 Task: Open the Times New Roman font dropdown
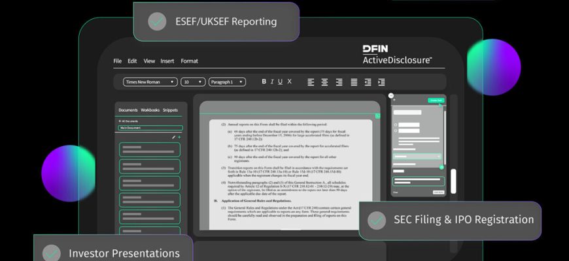pos(150,82)
